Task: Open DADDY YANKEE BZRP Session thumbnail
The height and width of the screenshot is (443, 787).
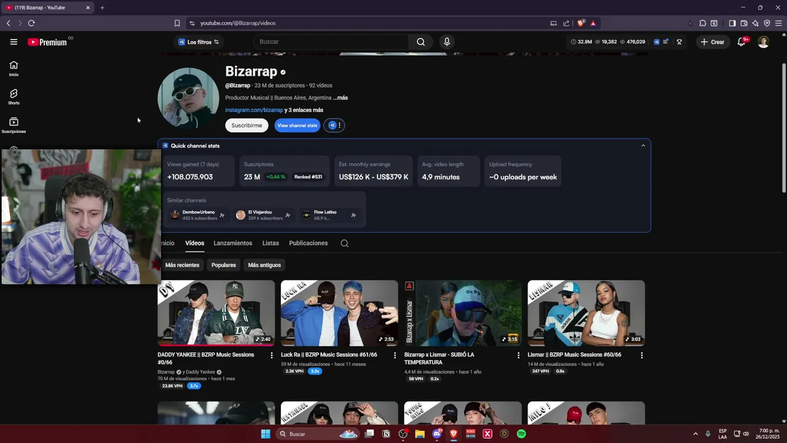Action: pyautogui.click(x=216, y=313)
